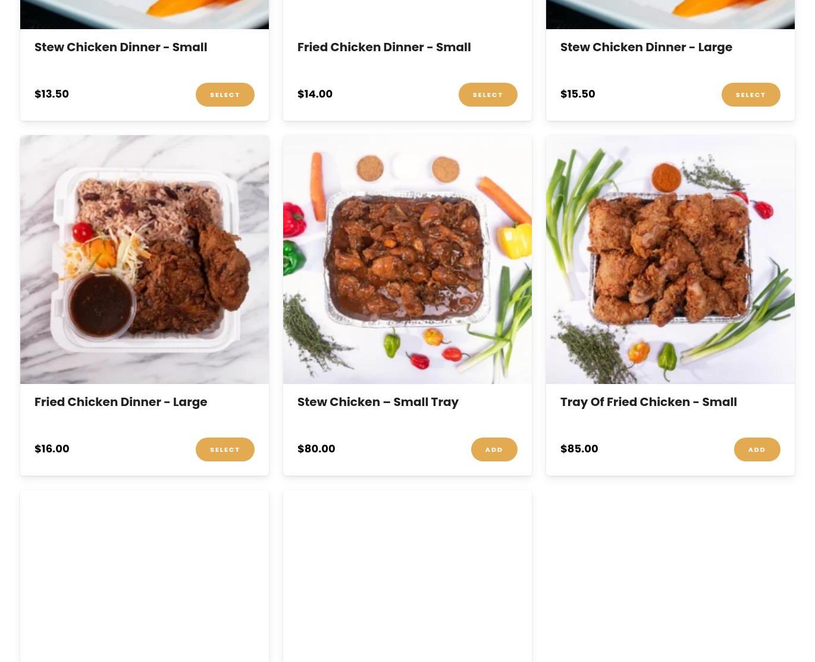The height and width of the screenshot is (662, 815).
Task: Click the $85.00 price label
Action: coord(579,449)
